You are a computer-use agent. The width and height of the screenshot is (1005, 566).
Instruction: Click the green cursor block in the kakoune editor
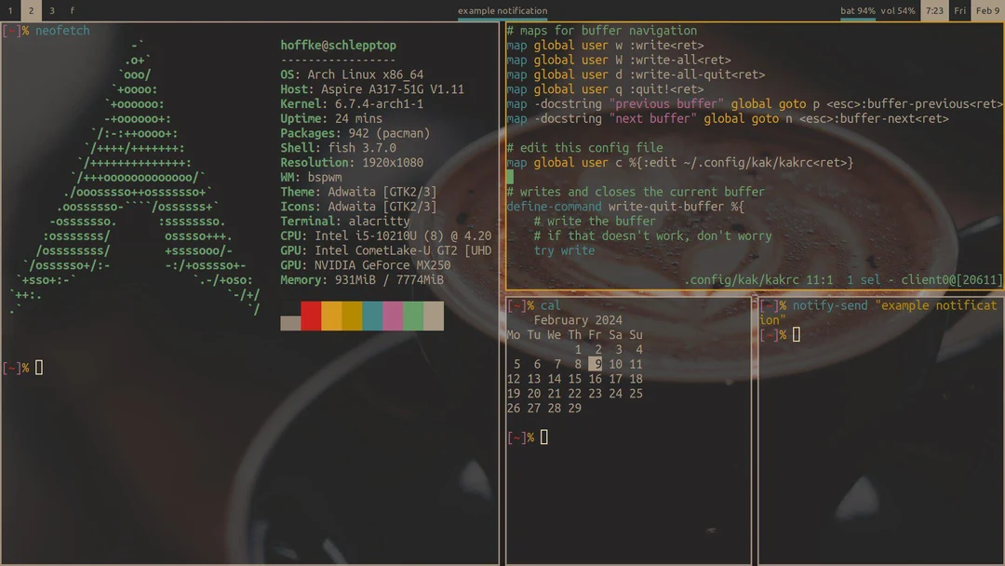click(x=510, y=176)
